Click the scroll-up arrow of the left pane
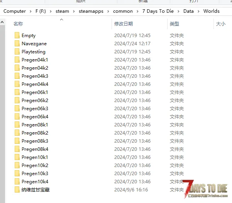The width and height of the screenshot is (232, 203). click(2, 22)
